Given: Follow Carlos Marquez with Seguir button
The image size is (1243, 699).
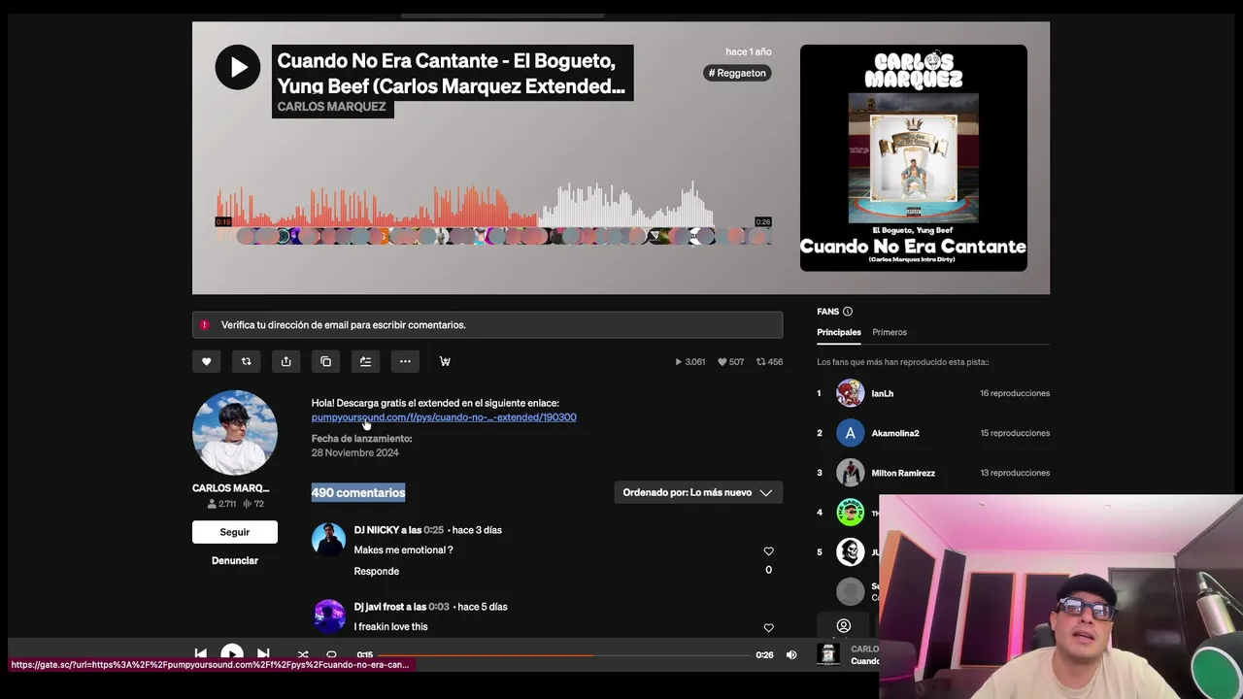Looking at the screenshot, I should click(235, 532).
